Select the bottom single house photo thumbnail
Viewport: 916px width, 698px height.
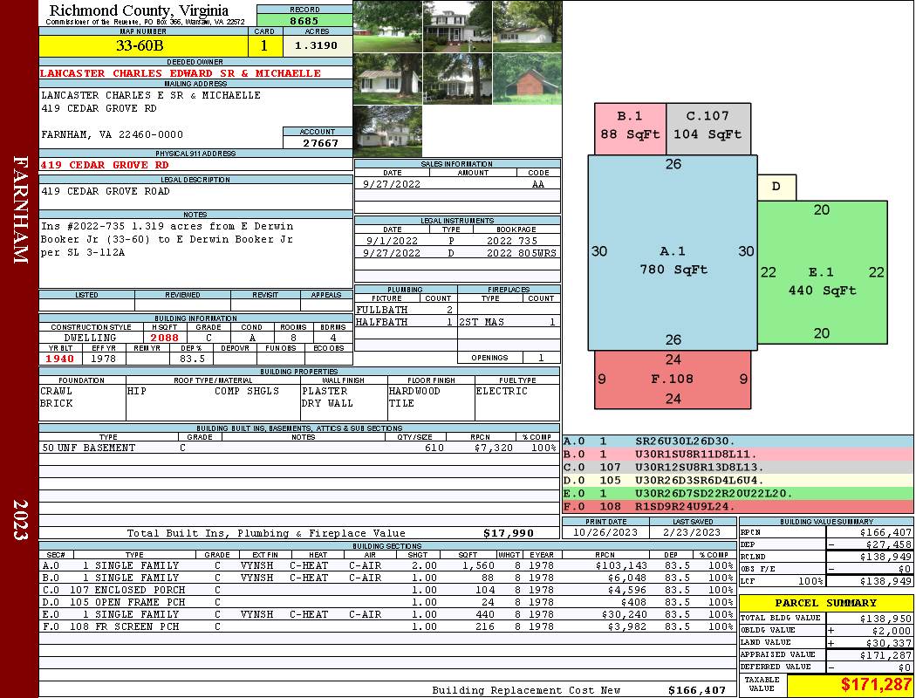pos(388,131)
